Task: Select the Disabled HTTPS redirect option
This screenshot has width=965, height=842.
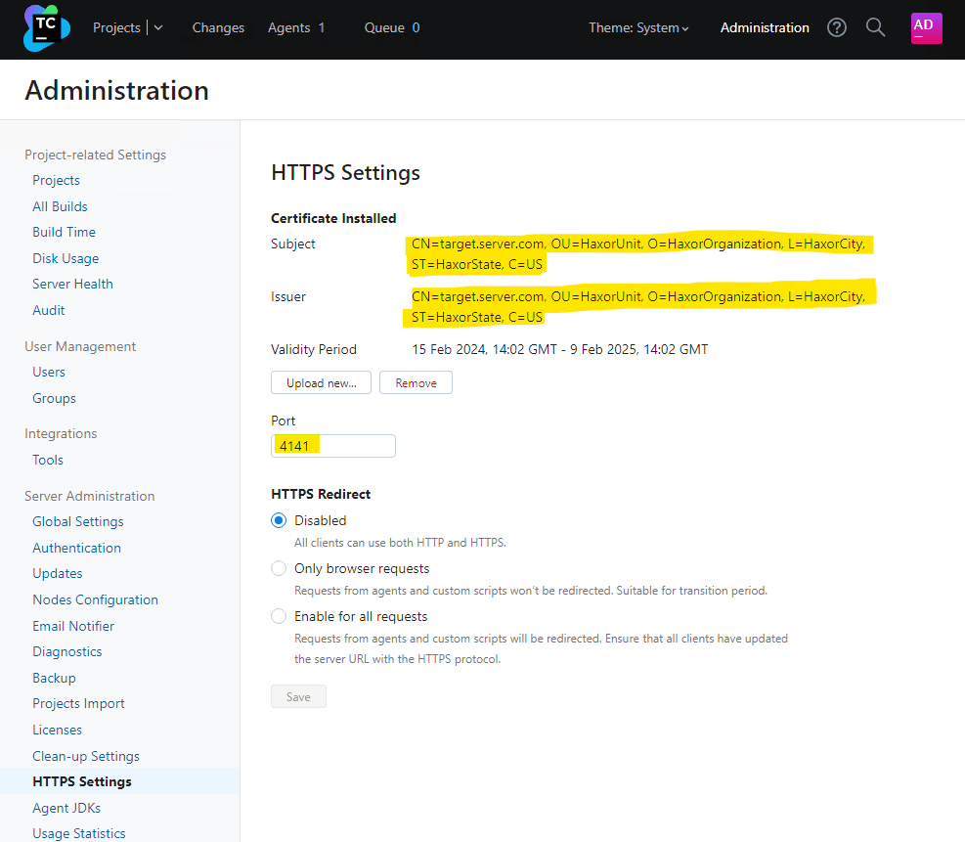Action: 279,520
